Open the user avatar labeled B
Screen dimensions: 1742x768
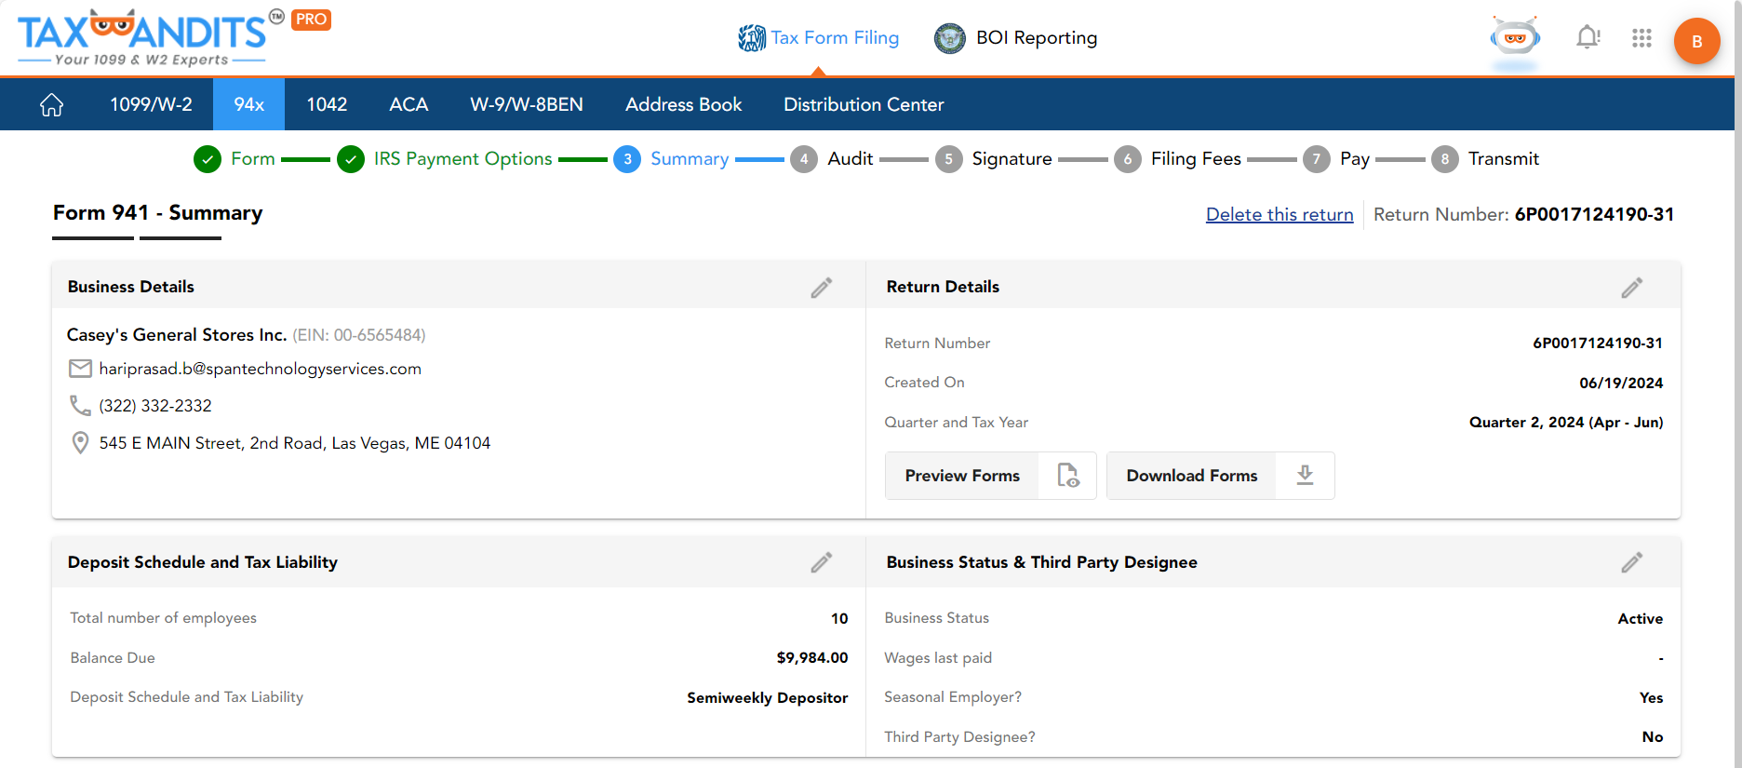(x=1696, y=41)
